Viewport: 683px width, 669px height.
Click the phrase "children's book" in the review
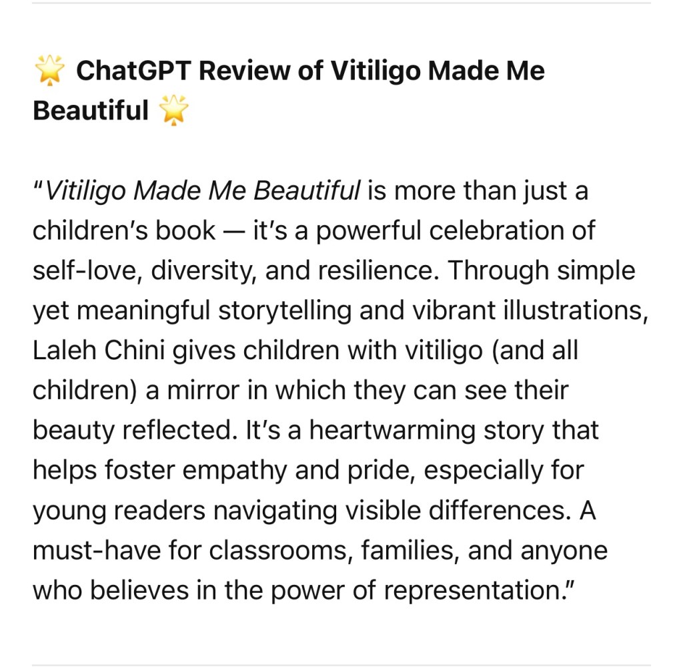tap(124, 232)
